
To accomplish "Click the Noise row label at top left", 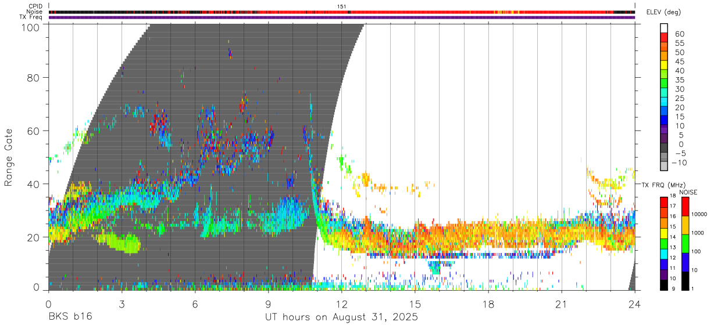I will click(x=35, y=12).
